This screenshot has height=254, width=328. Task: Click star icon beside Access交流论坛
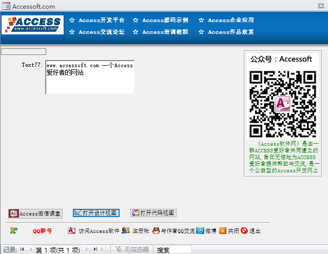tap(72, 32)
